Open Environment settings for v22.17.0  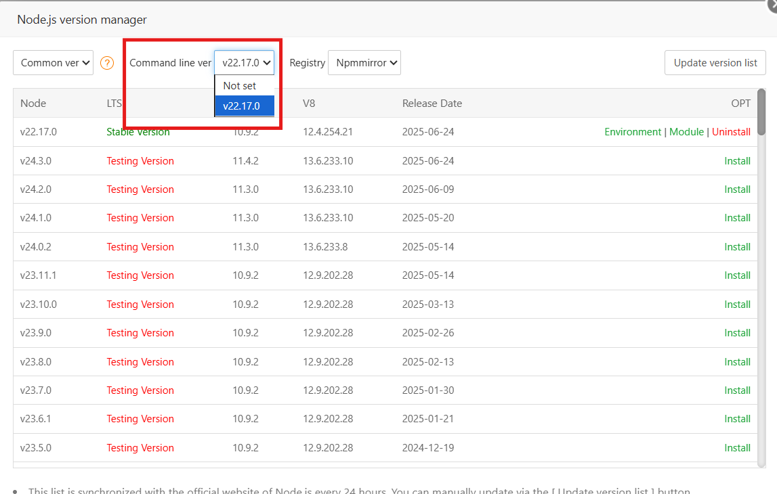tap(633, 132)
